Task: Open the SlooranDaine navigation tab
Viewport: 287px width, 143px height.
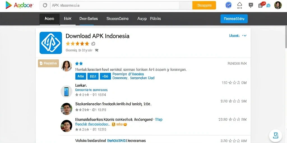Action: 117,19
